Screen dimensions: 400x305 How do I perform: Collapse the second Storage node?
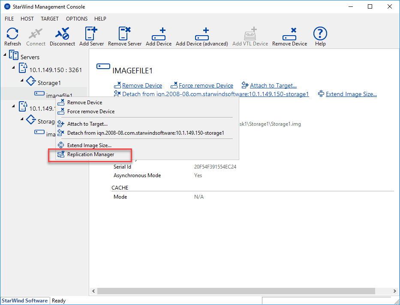click(22, 119)
